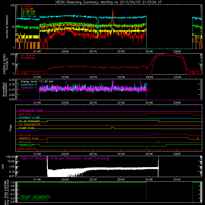Image resolution: width=205 pixels, height=205 pixels.
Task: Click the ECLIPSE FLAG label
Action: click(28, 131)
